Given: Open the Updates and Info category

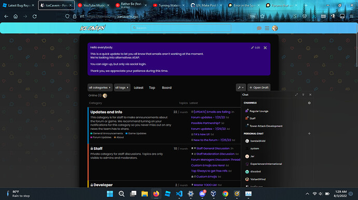Looking at the screenshot, I should coord(106,112).
